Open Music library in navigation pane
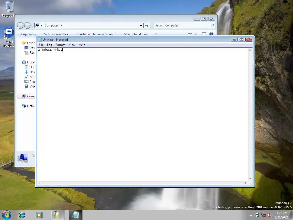The image size is (293, 220). click(30, 77)
